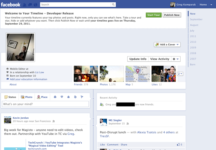Click MG Siegler's profile thumbnail

(x=103, y=122)
